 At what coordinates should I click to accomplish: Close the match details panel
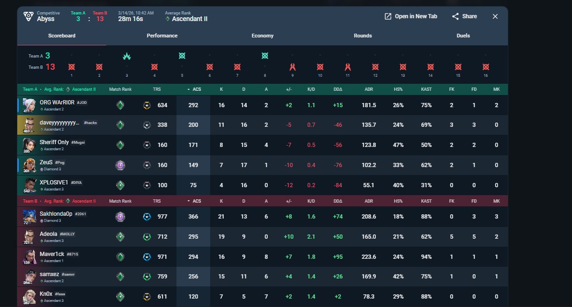coord(495,16)
